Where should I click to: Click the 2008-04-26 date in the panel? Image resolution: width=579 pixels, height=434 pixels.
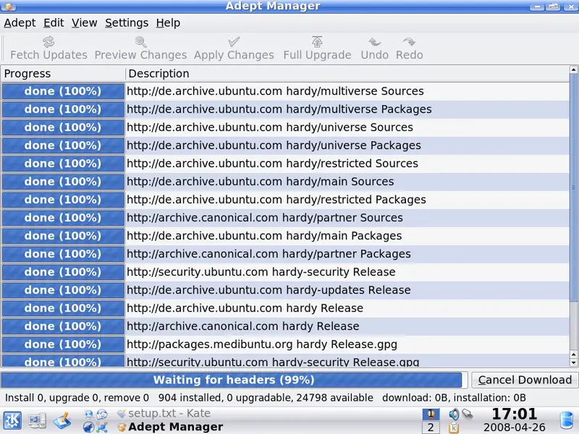(x=515, y=427)
